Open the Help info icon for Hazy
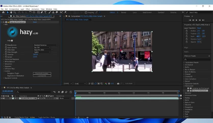The width and height of the screenshot is (213, 123). tap(12, 41)
